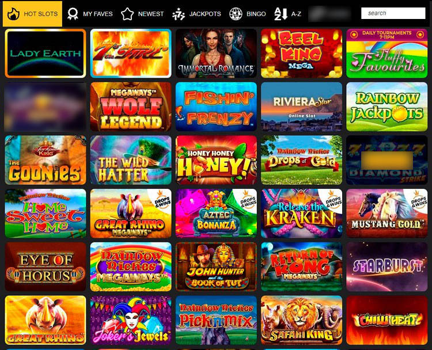Screen dimensions: 432x350
Task: Select the My Faves tab
Action: (90, 14)
